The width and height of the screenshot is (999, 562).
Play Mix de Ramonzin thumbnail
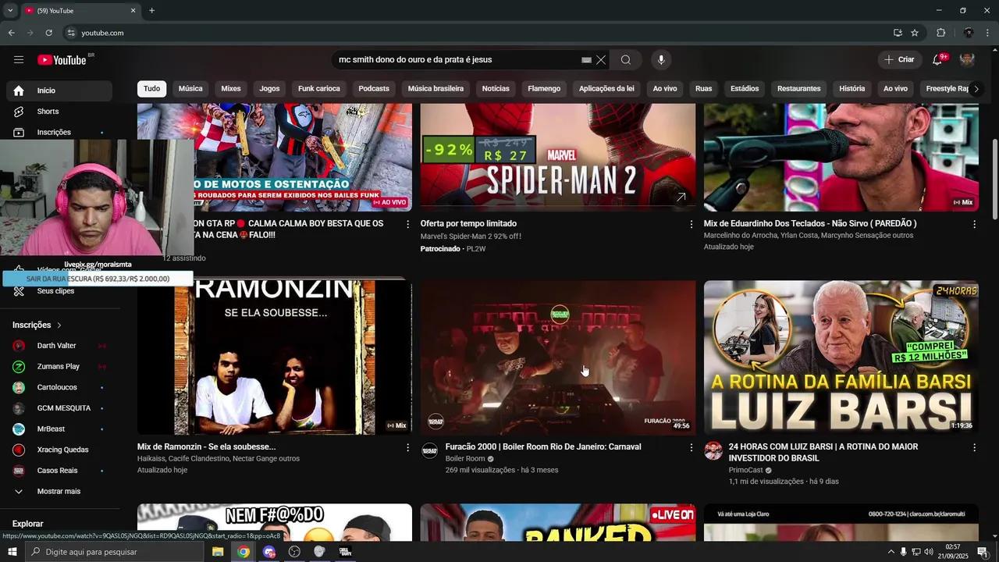(x=275, y=357)
